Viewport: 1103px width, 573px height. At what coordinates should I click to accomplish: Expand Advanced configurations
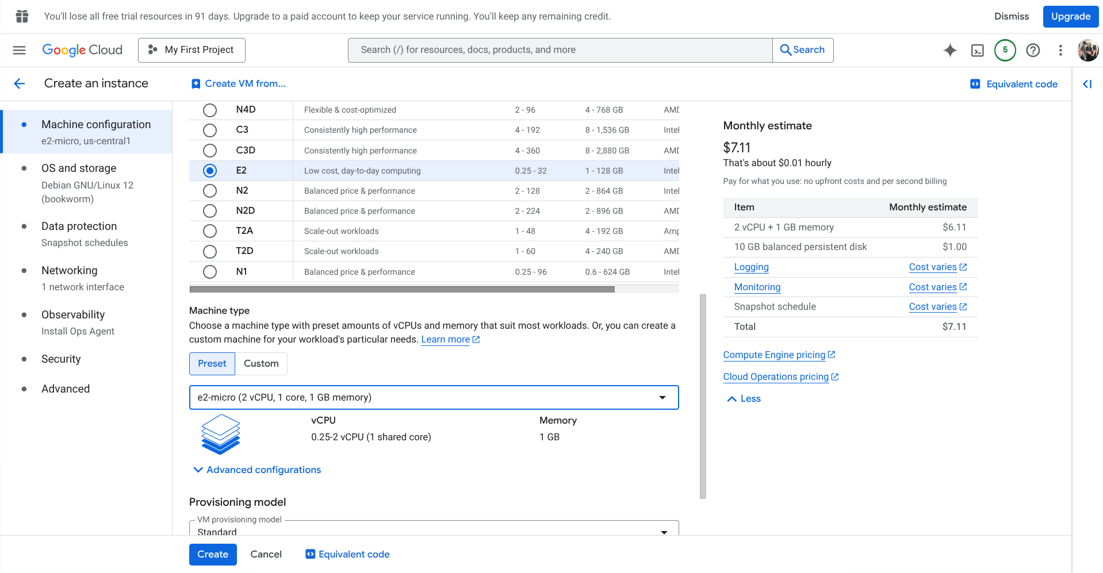coord(257,470)
